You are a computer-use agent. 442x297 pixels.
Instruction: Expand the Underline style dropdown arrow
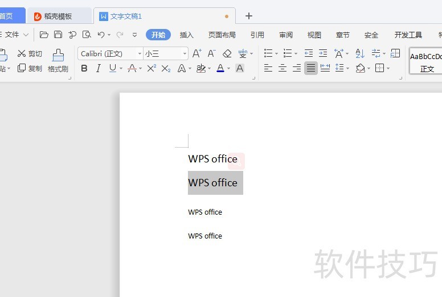click(121, 69)
